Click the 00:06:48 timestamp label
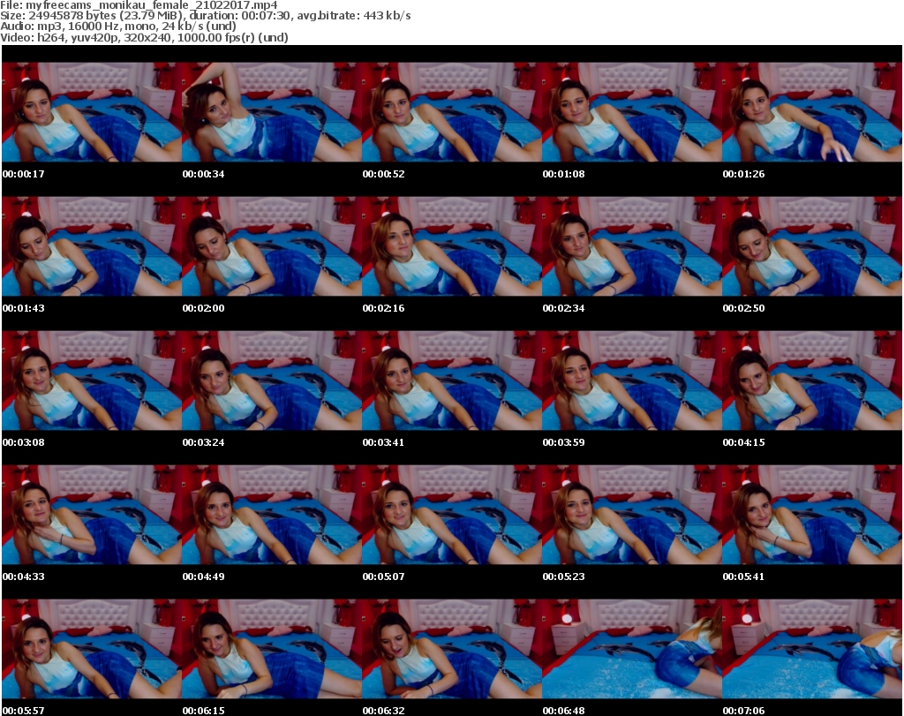The width and height of the screenshot is (904, 716). pos(563,711)
